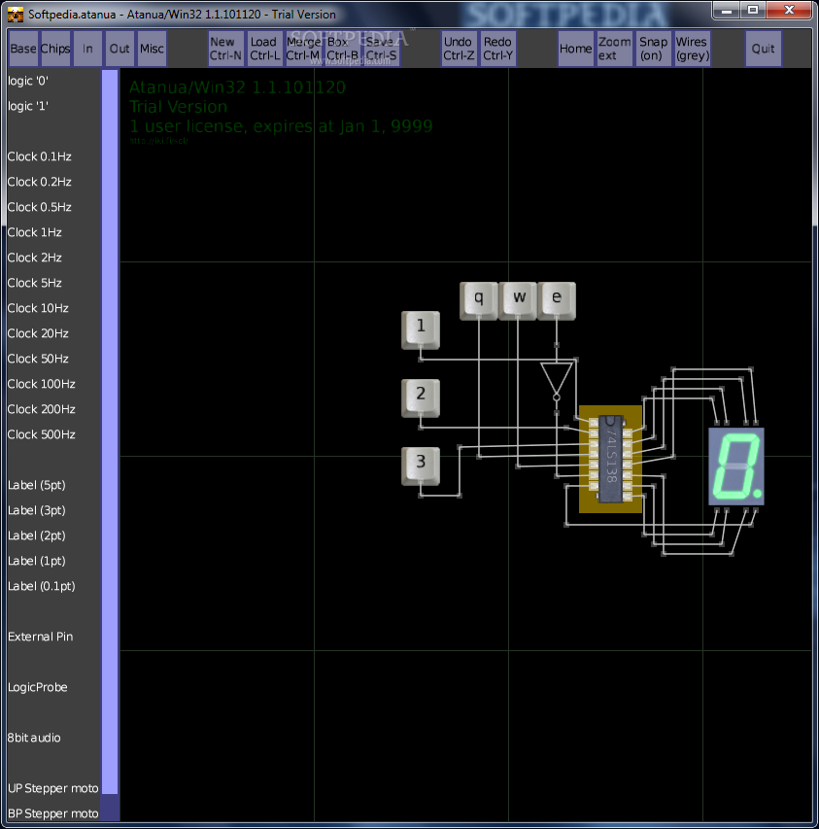This screenshot has width=819, height=829.
Task: Click the Box Ctrl-B button
Action: coord(342,49)
